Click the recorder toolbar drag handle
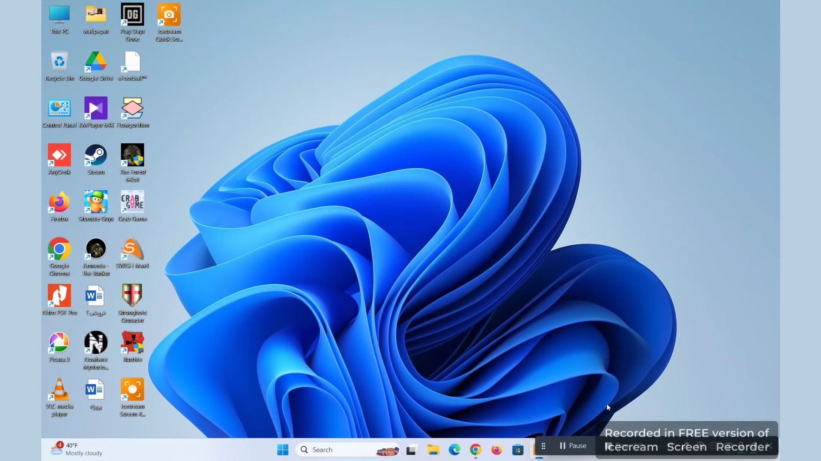821x461 pixels. (544, 446)
